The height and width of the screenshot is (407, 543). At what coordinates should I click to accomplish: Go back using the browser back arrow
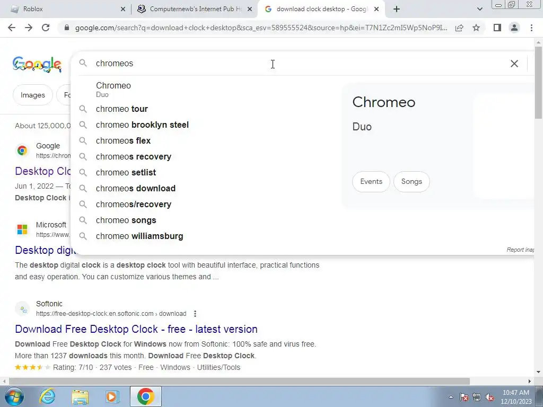point(12,28)
